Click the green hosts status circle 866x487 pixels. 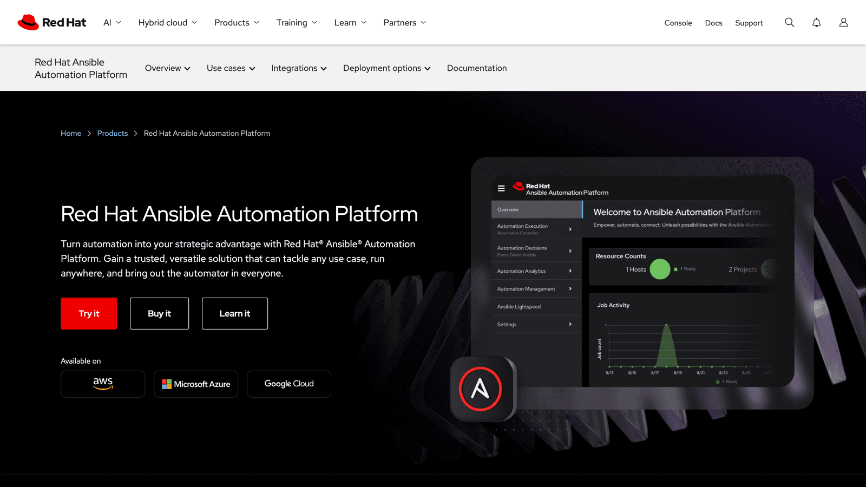[660, 269]
